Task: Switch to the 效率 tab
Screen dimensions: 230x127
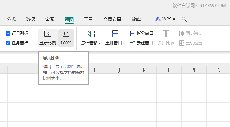Action: pos(136,19)
